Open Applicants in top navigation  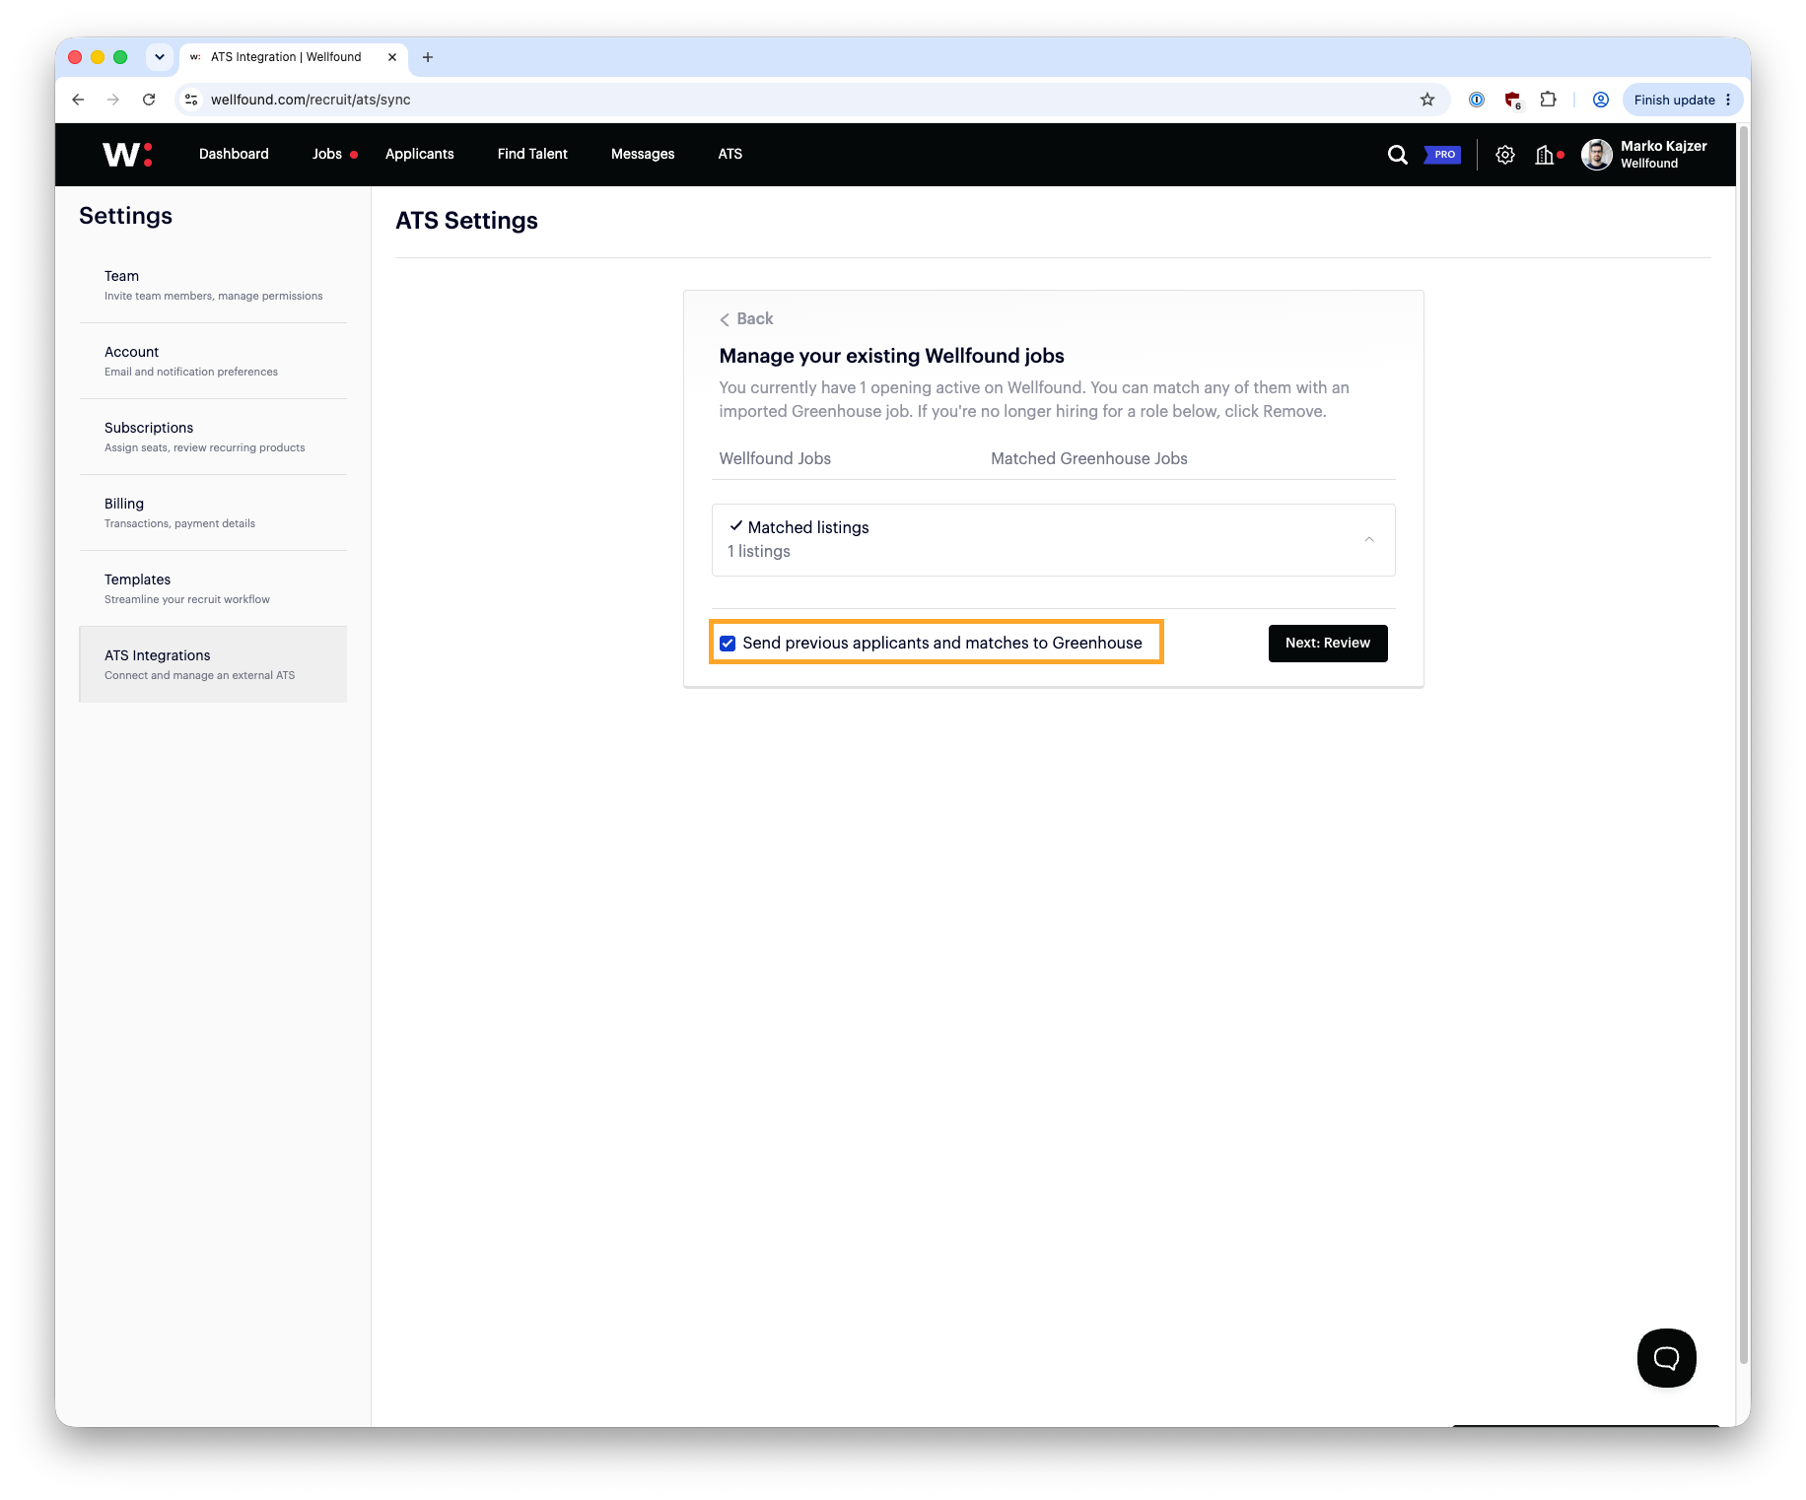[x=420, y=154]
